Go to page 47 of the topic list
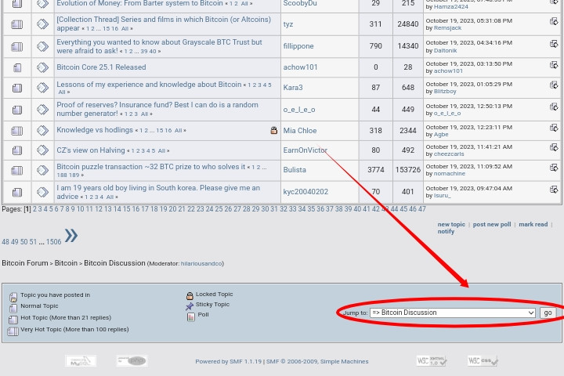The image size is (564, 376). pos(422,209)
